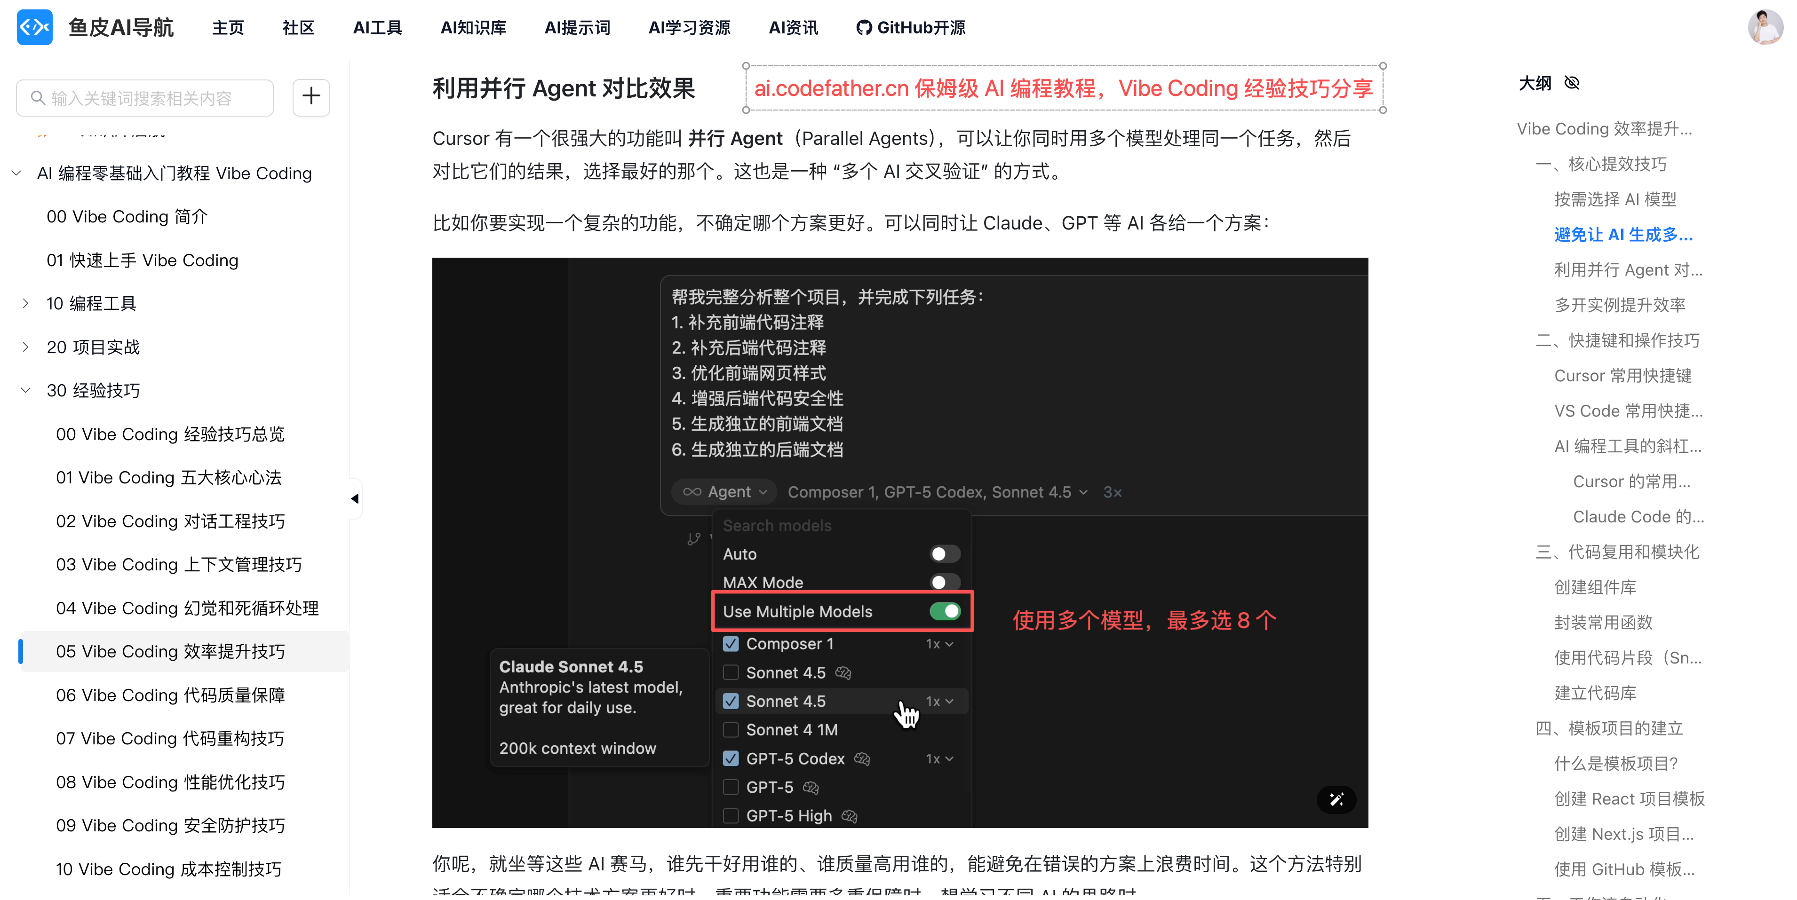The image size is (1797, 900).
Task: Click the zoom icon on the embedded screenshot
Action: pos(1336,800)
